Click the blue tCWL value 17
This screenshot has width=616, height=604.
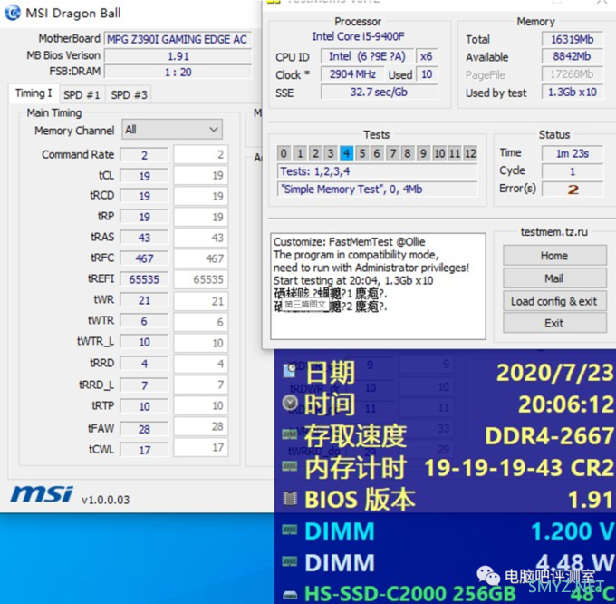[x=144, y=450]
